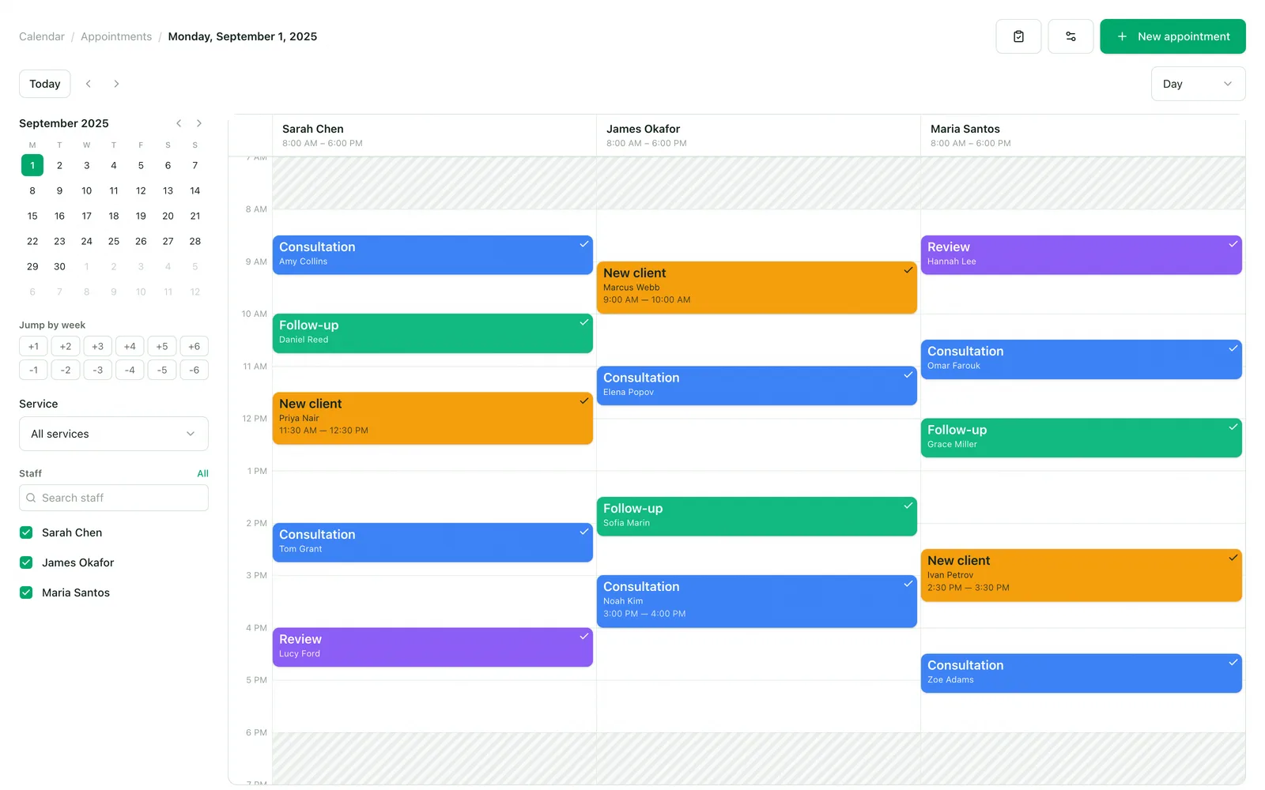Open Daniel Reed Follow-up appointment
The width and height of the screenshot is (1265, 790).
click(x=432, y=333)
